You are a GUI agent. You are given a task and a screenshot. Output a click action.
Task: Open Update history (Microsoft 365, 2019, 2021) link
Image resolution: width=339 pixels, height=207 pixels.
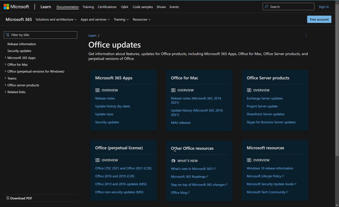click(x=197, y=113)
